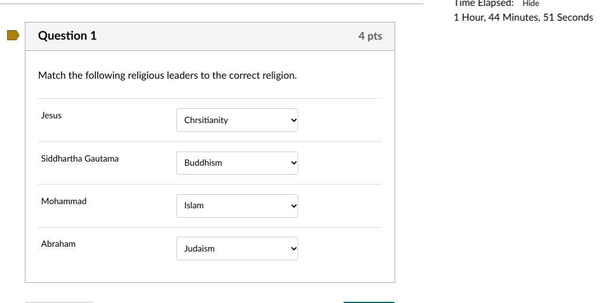
Task: Open the Siddhartha Gautama dropdown showing Buddhism
Action: (x=237, y=163)
